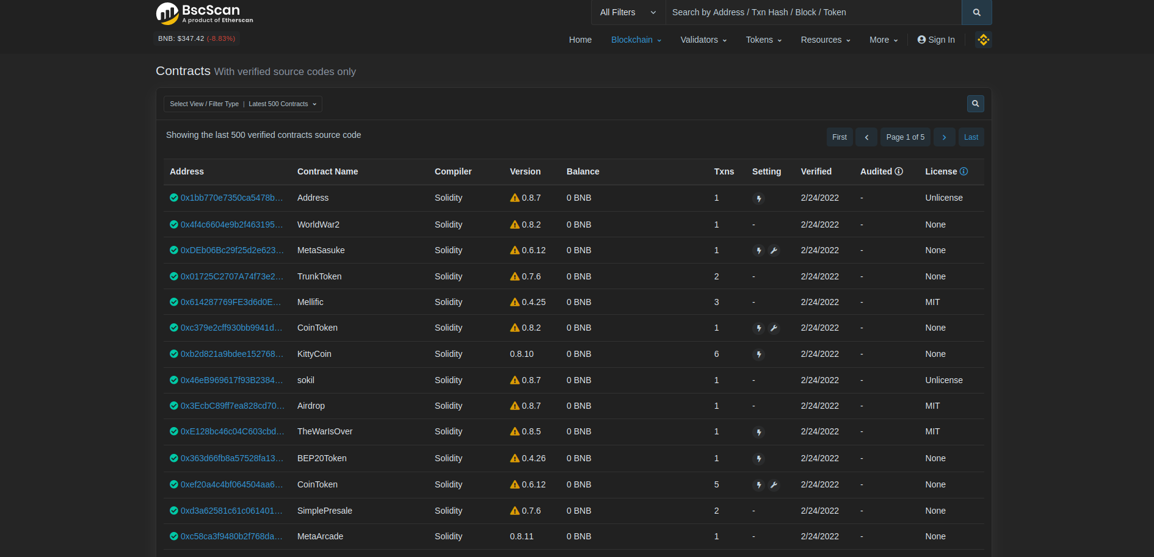The image size is (1154, 557).
Task: Click the Txns column header
Action: [724, 171]
